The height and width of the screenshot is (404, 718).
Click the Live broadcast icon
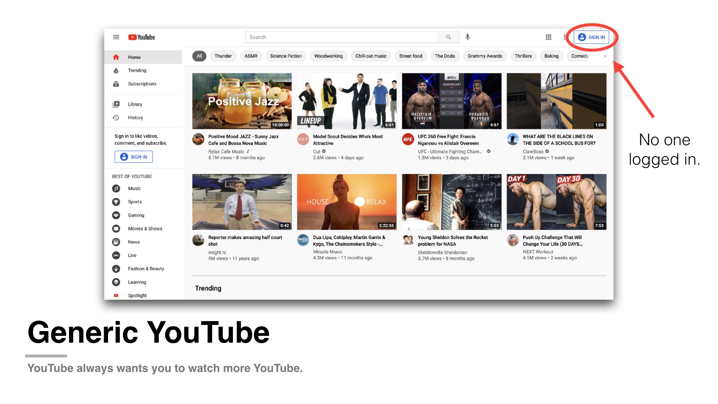click(116, 255)
